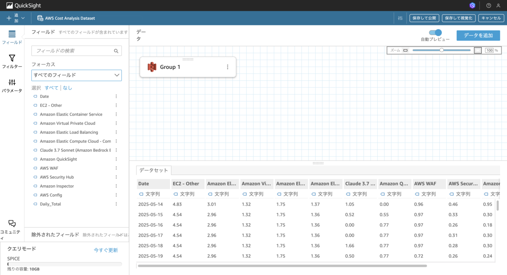Open options menu for AWS Config field
The width and height of the screenshot is (507, 275).
(116, 195)
